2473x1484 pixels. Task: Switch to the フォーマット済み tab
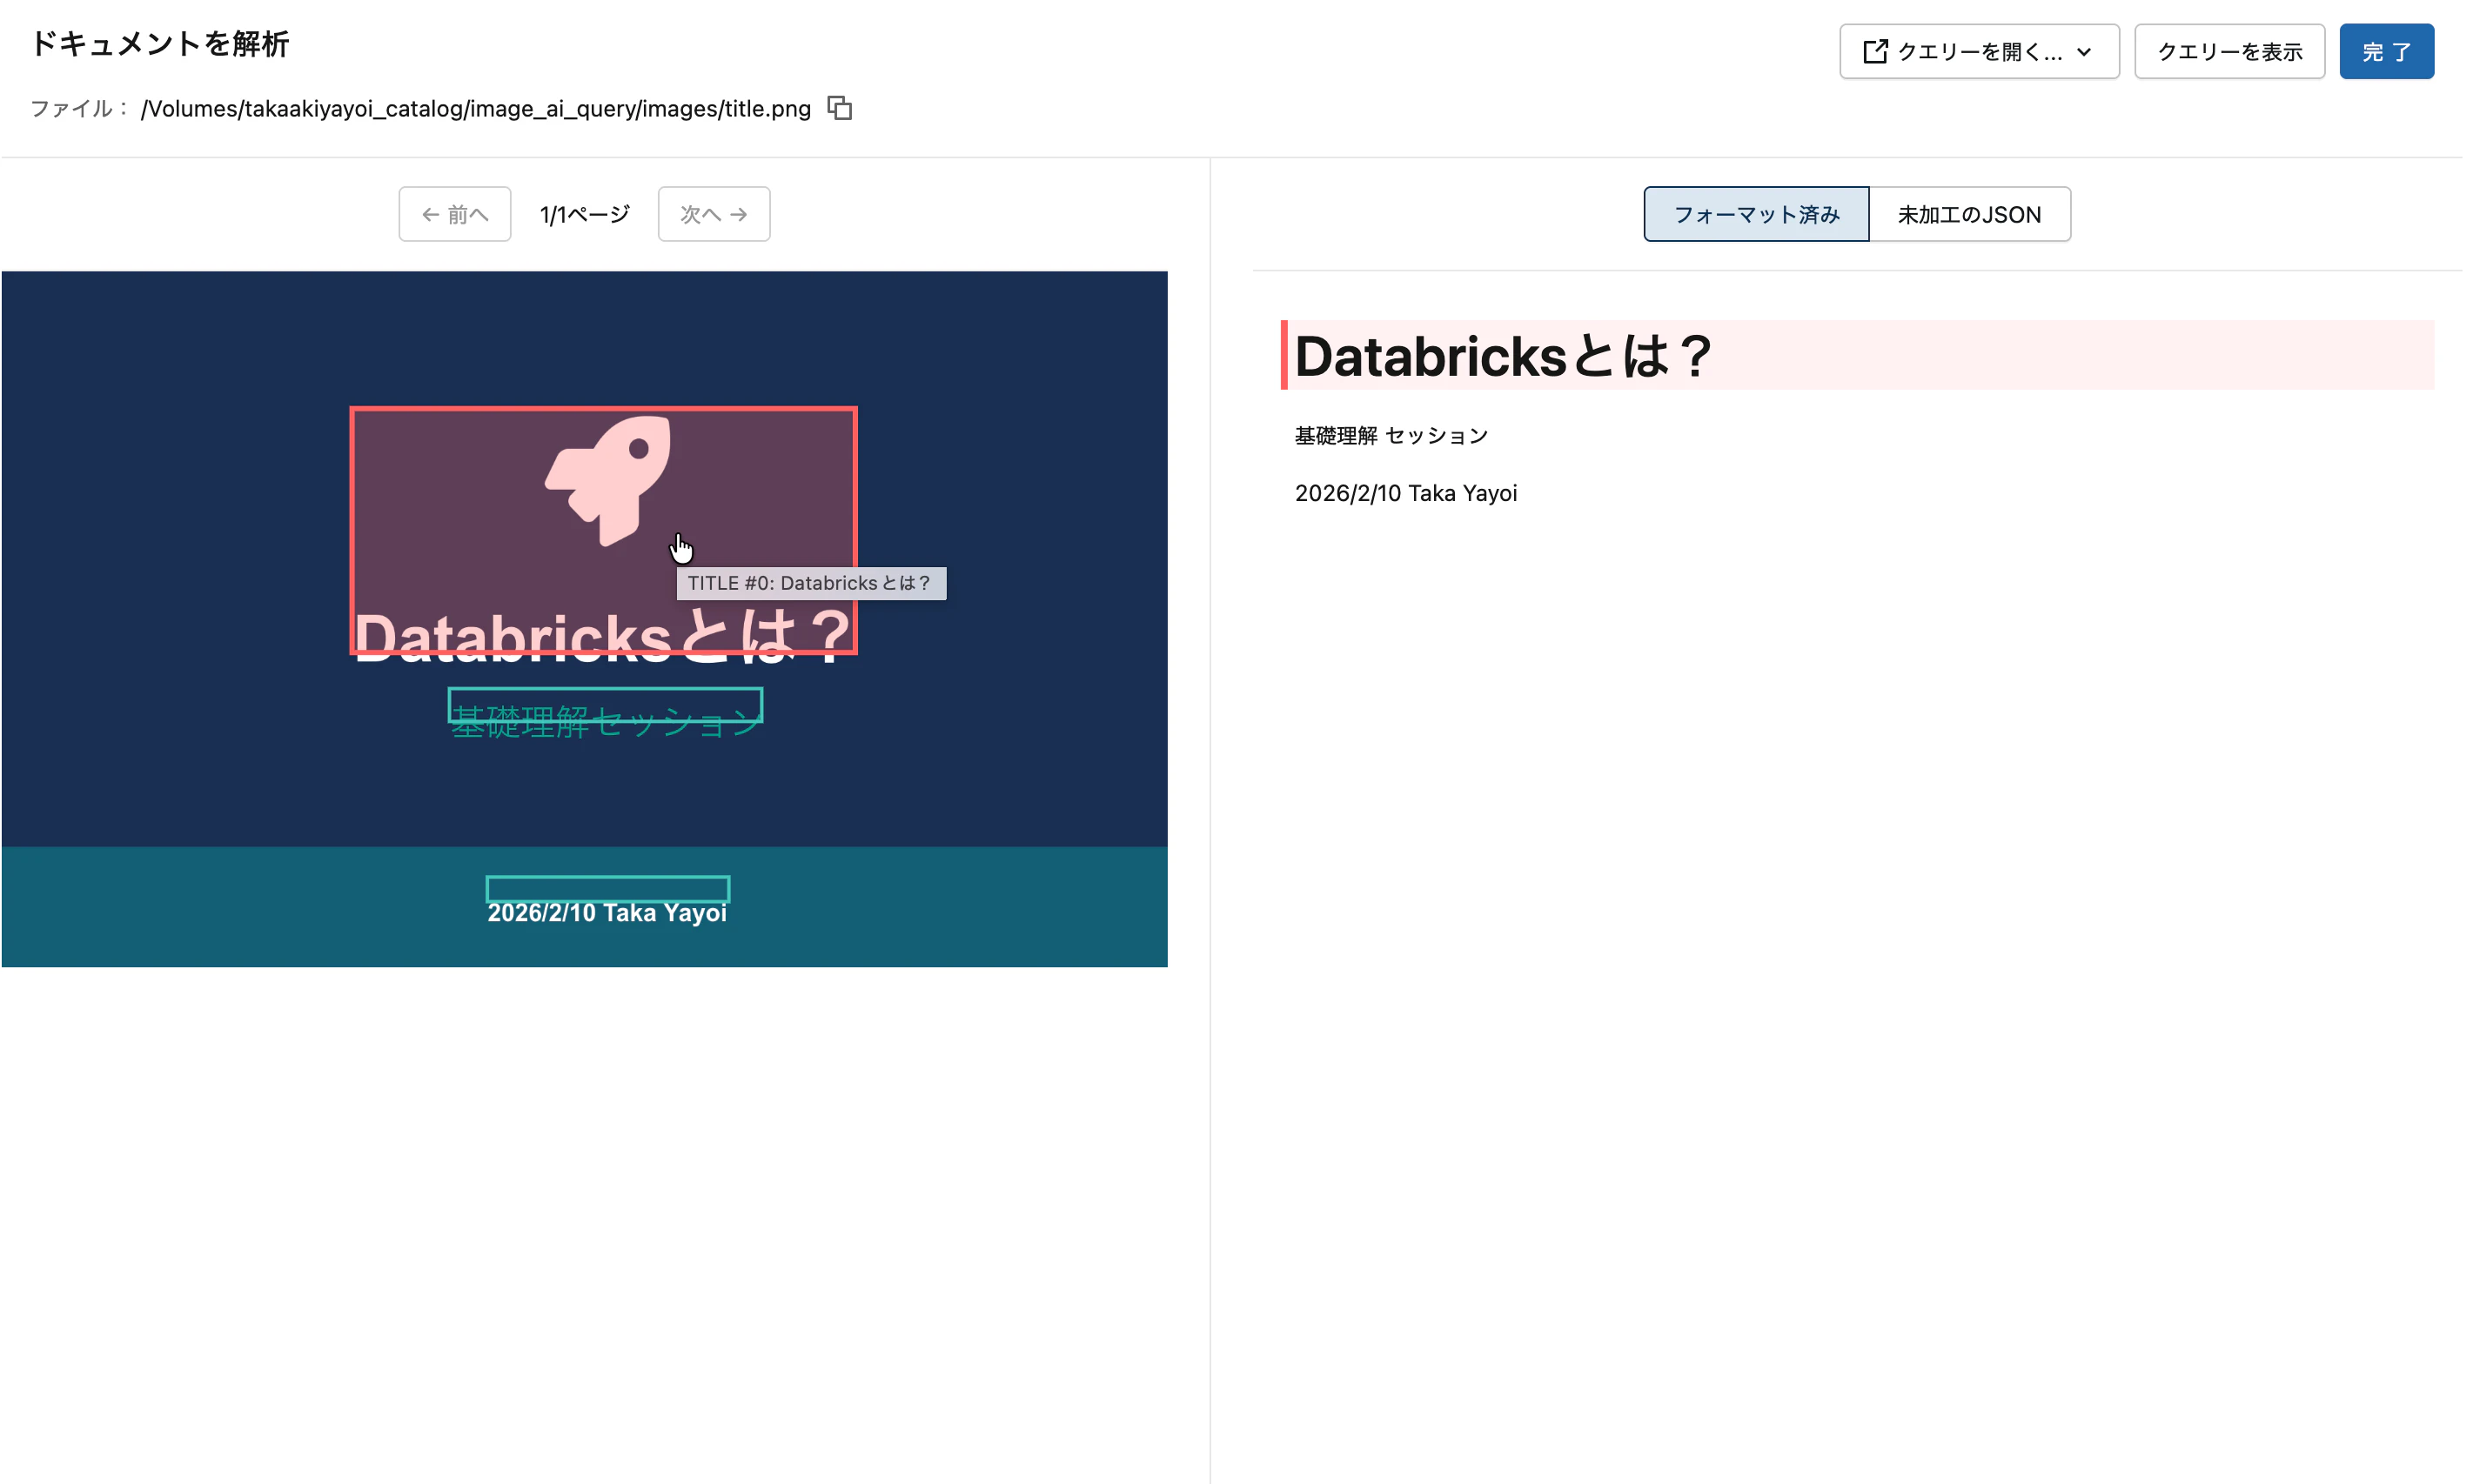tap(1756, 214)
